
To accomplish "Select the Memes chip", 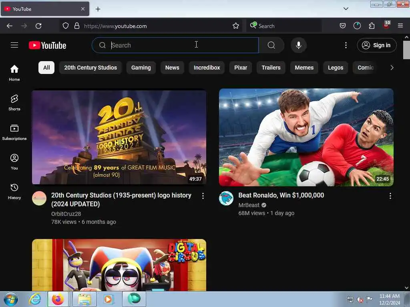I will click(x=304, y=68).
